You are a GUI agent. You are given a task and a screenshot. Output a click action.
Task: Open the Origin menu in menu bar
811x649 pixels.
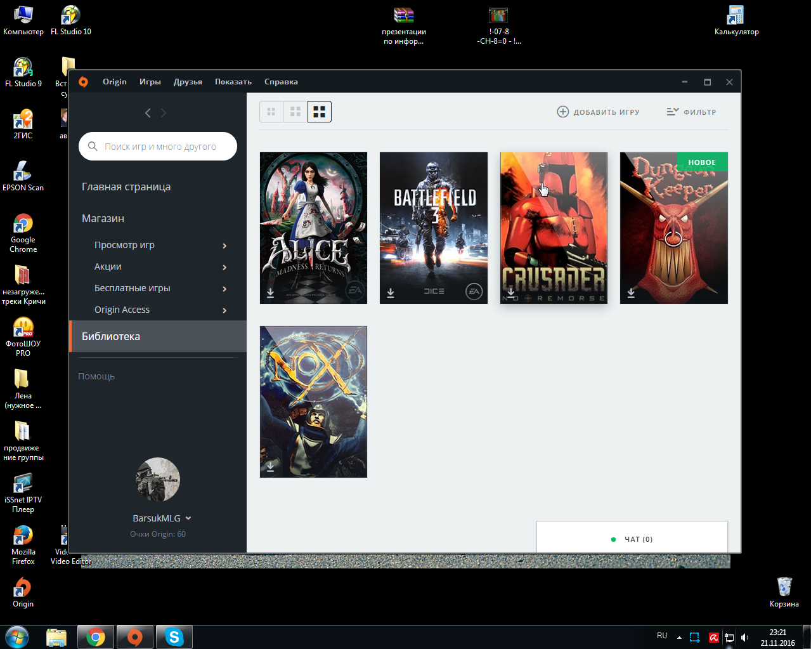click(x=115, y=82)
